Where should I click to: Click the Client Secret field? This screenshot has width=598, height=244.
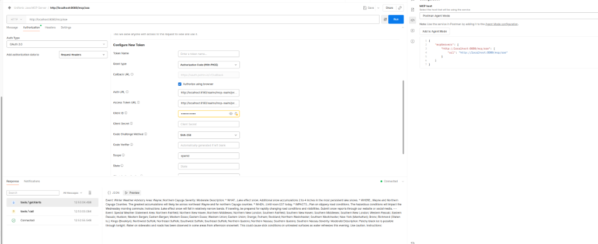tap(208, 124)
